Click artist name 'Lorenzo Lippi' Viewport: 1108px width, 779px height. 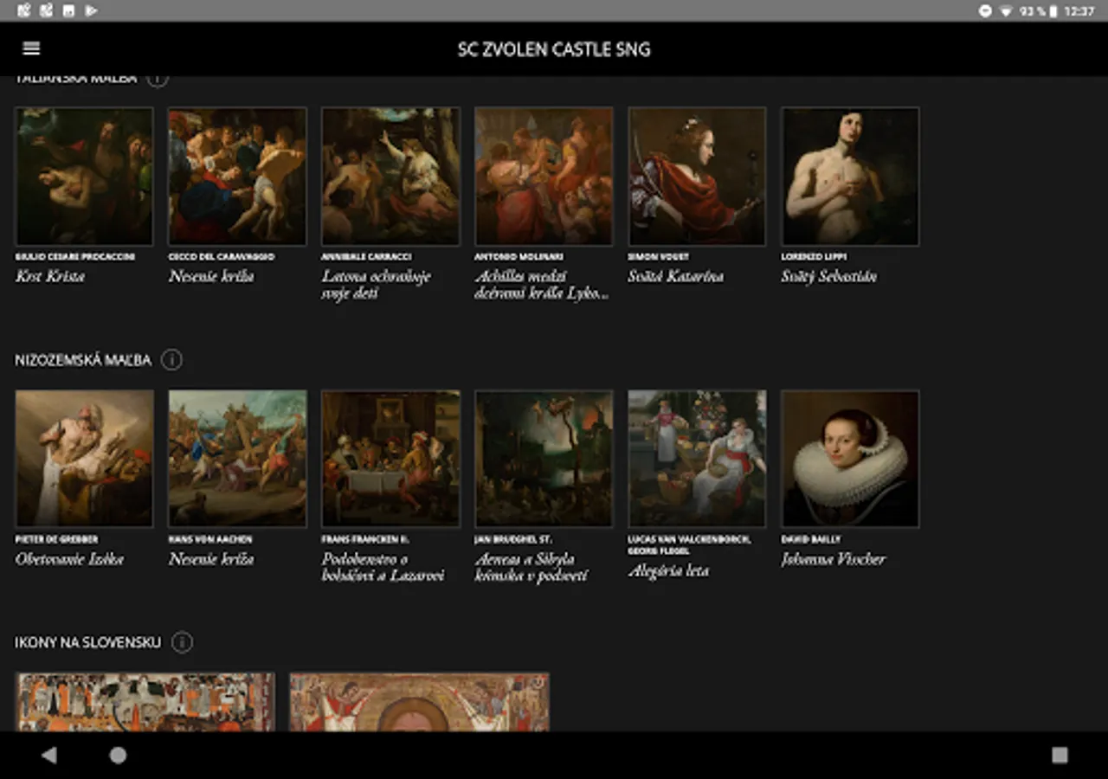pyautogui.click(x=814, y=257)
